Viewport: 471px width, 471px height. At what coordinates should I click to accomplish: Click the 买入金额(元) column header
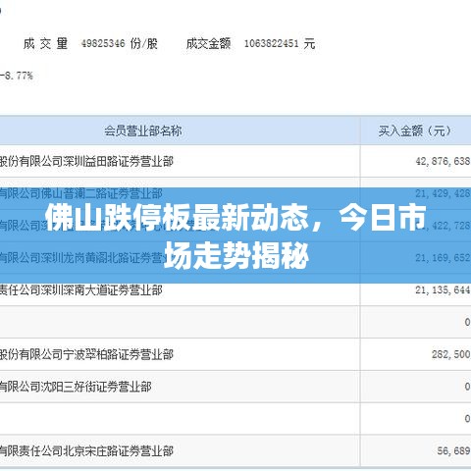pyautogui.click(x=415, y=131)
